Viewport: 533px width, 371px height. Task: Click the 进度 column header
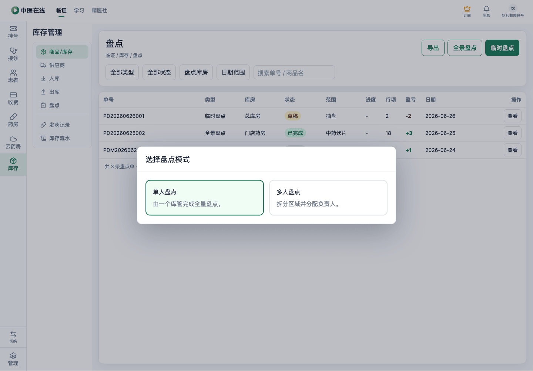coord(371,100)
